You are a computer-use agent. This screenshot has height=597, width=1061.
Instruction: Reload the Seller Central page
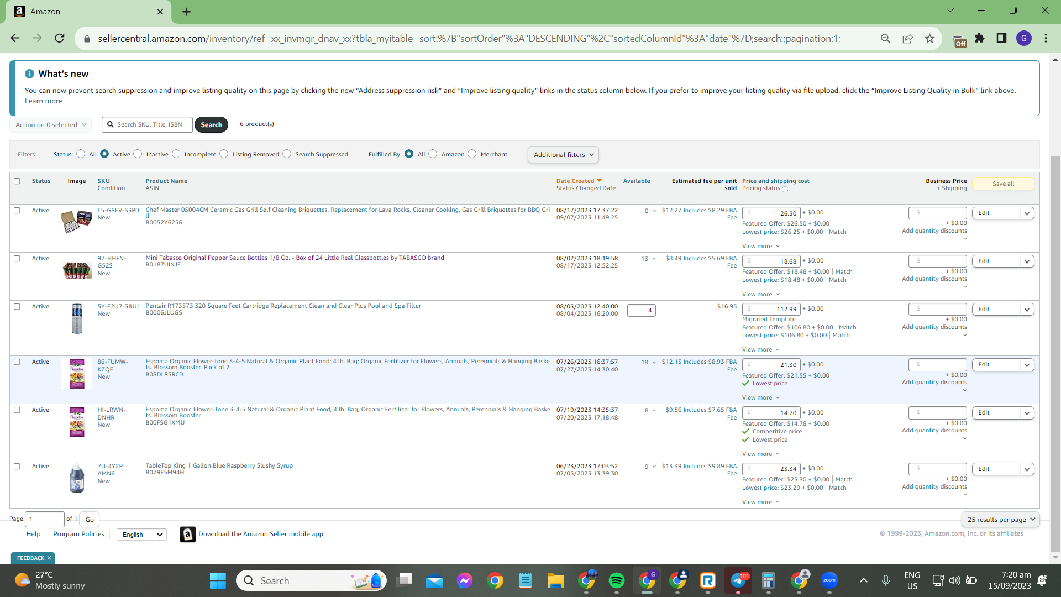click(60, 38)
